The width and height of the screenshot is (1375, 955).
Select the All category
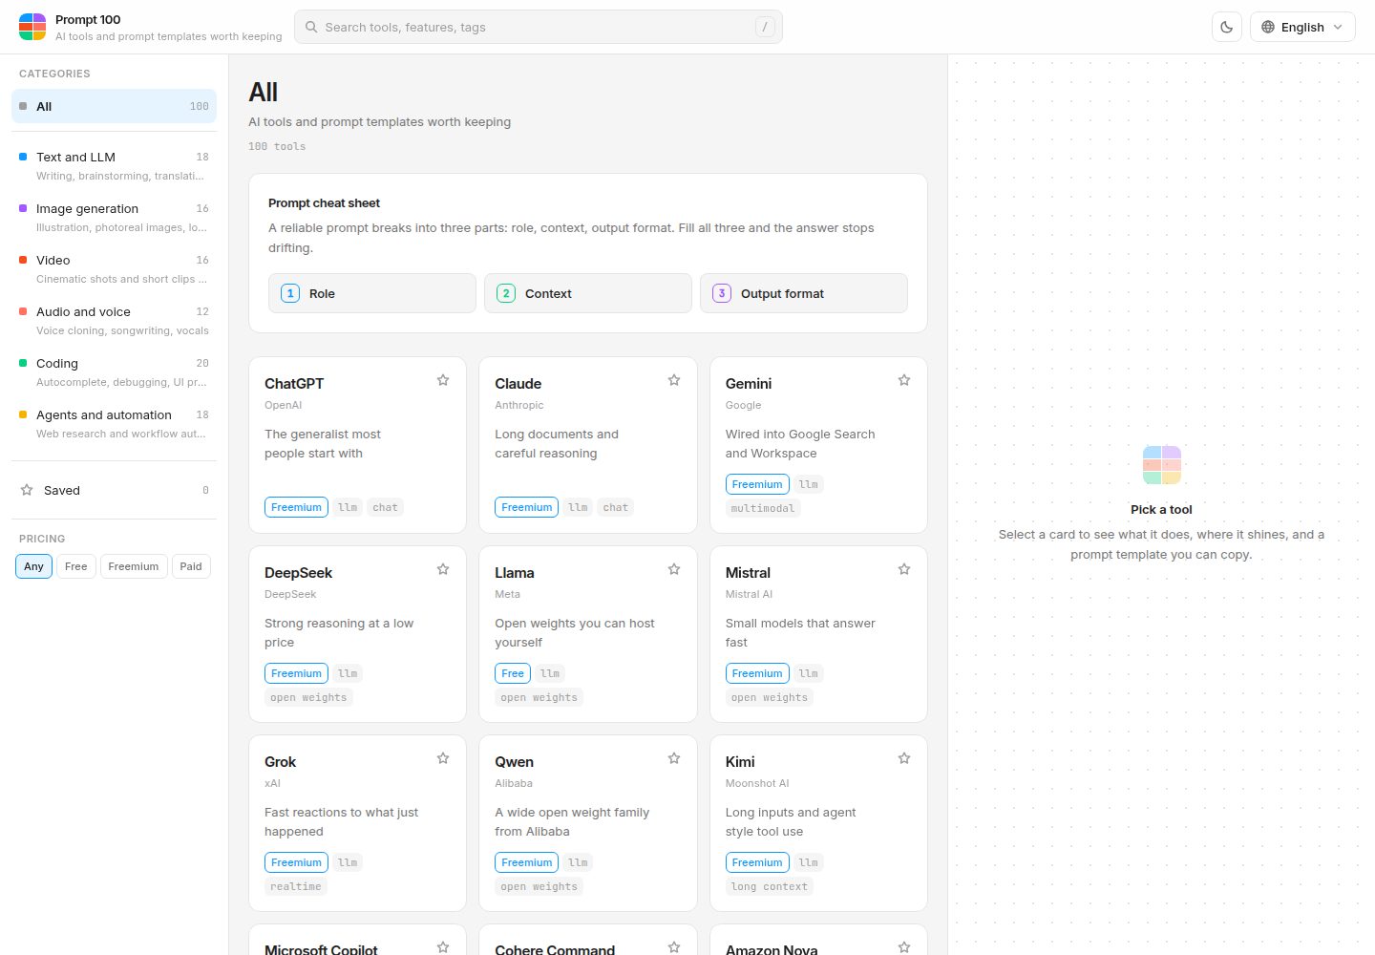click(x=114, y=106)
